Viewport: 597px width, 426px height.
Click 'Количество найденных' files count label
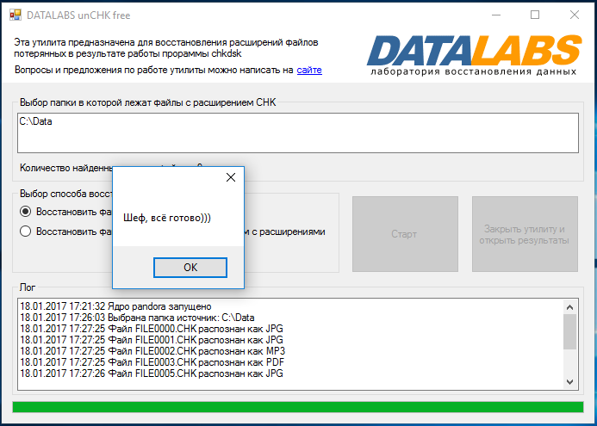point(66,168)
